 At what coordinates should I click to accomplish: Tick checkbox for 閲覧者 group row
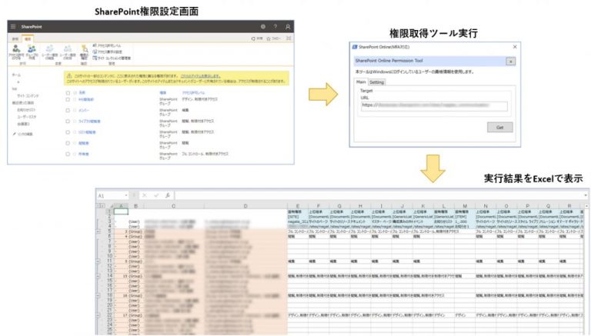click(68, 143)
